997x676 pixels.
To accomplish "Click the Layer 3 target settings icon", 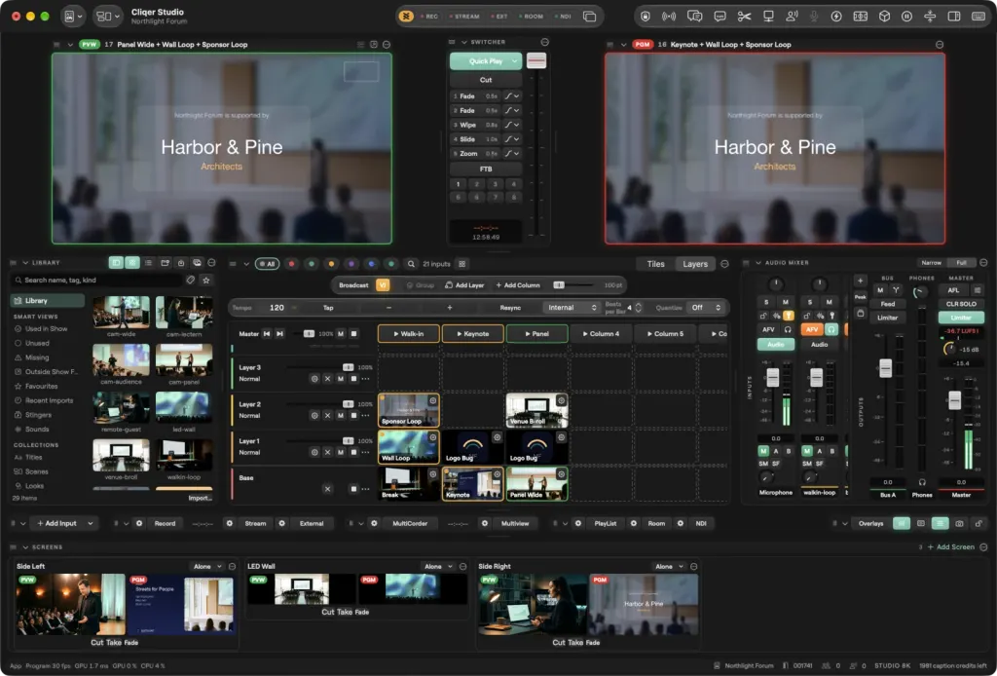I will 314,378.
